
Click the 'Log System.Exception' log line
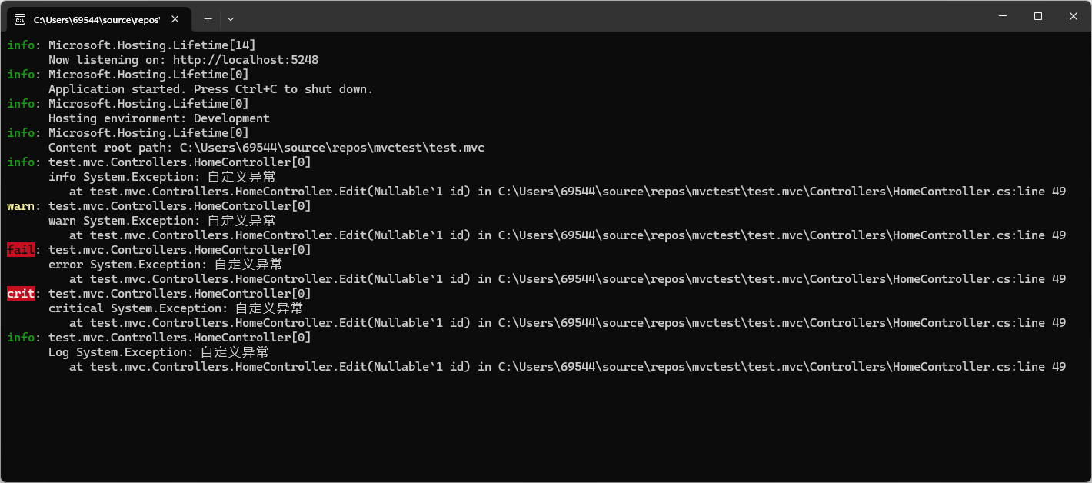click(158, 352)
